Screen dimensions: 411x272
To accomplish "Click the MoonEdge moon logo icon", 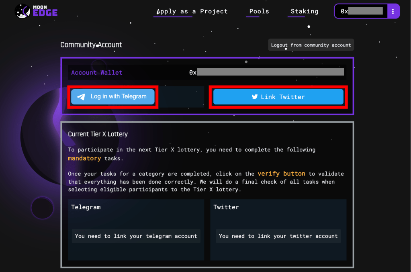I will click(x=22, y=11).
